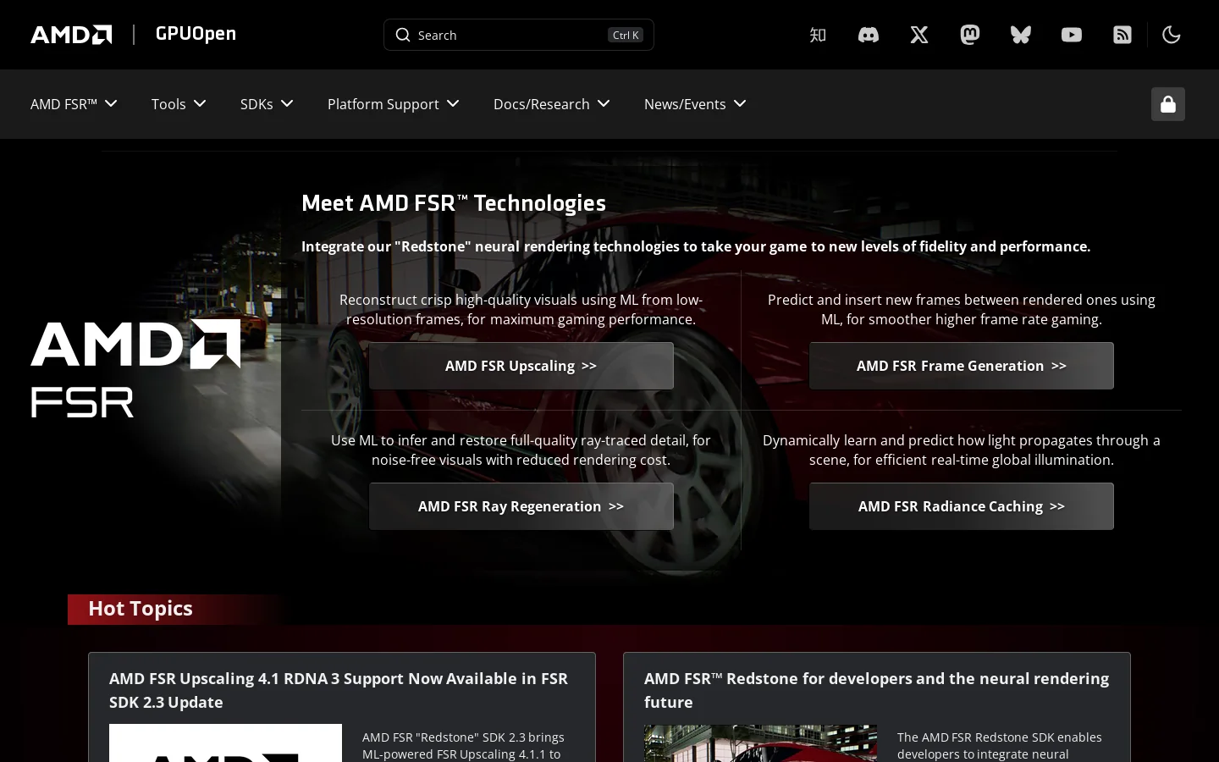Open the RSS feed icon
This screenshot has height=762, width=1219.
pyautogui.click(x=1122, y=35)
